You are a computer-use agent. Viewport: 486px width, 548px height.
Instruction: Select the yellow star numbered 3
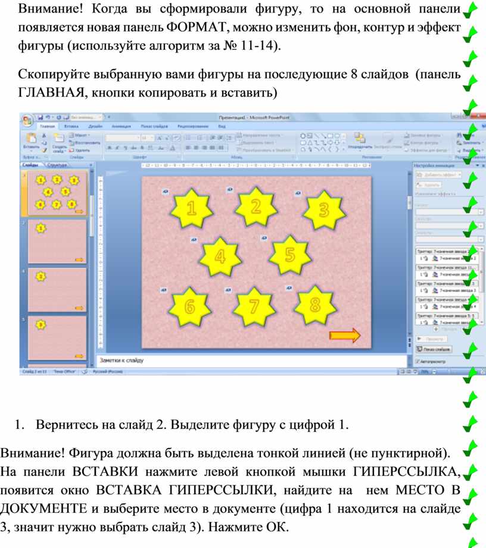click(324, 209)
